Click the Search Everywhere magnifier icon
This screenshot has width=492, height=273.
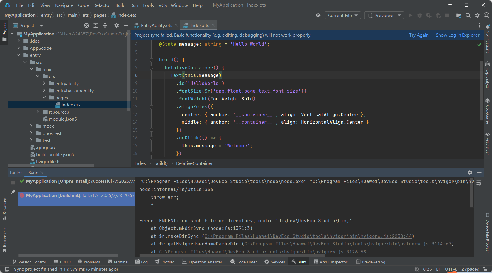[x=468, y=15]
